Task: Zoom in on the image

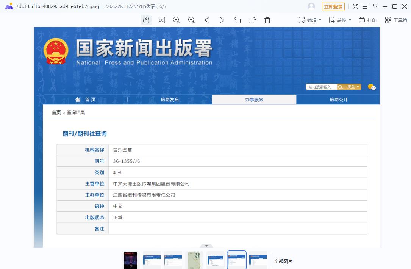Action: coord(176,20)
